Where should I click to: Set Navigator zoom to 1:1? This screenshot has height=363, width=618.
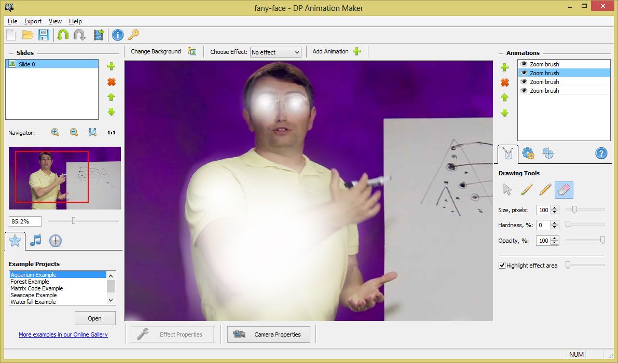click(112, 133)
